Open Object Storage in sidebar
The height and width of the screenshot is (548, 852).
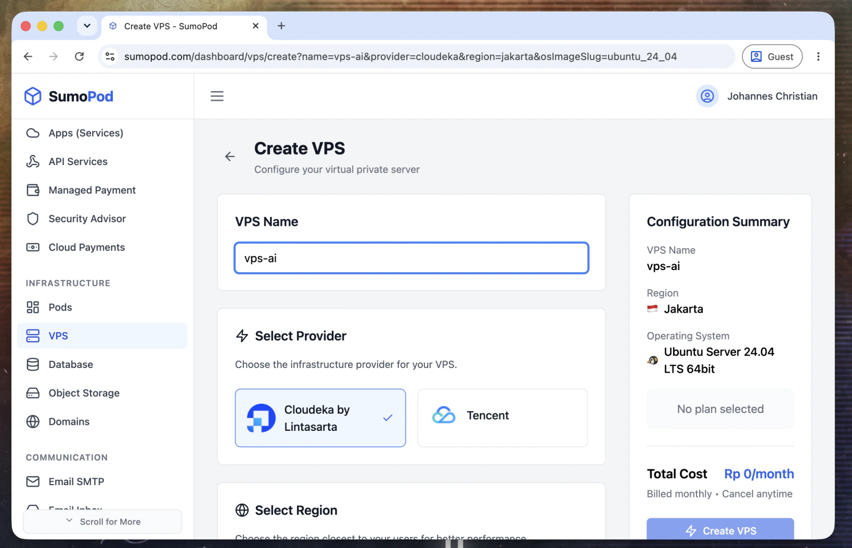(102, 393)
